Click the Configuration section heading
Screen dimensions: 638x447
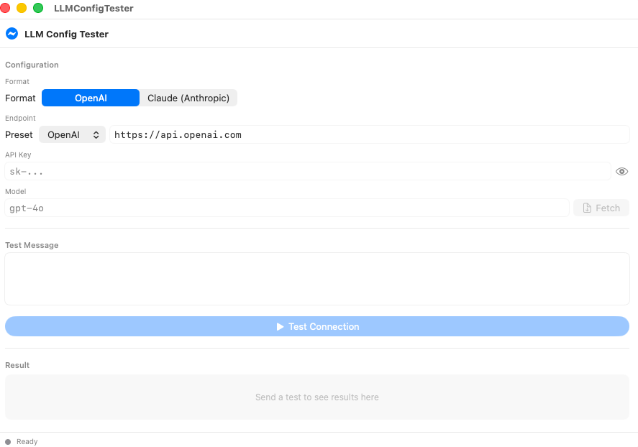[x=32, y=65]
